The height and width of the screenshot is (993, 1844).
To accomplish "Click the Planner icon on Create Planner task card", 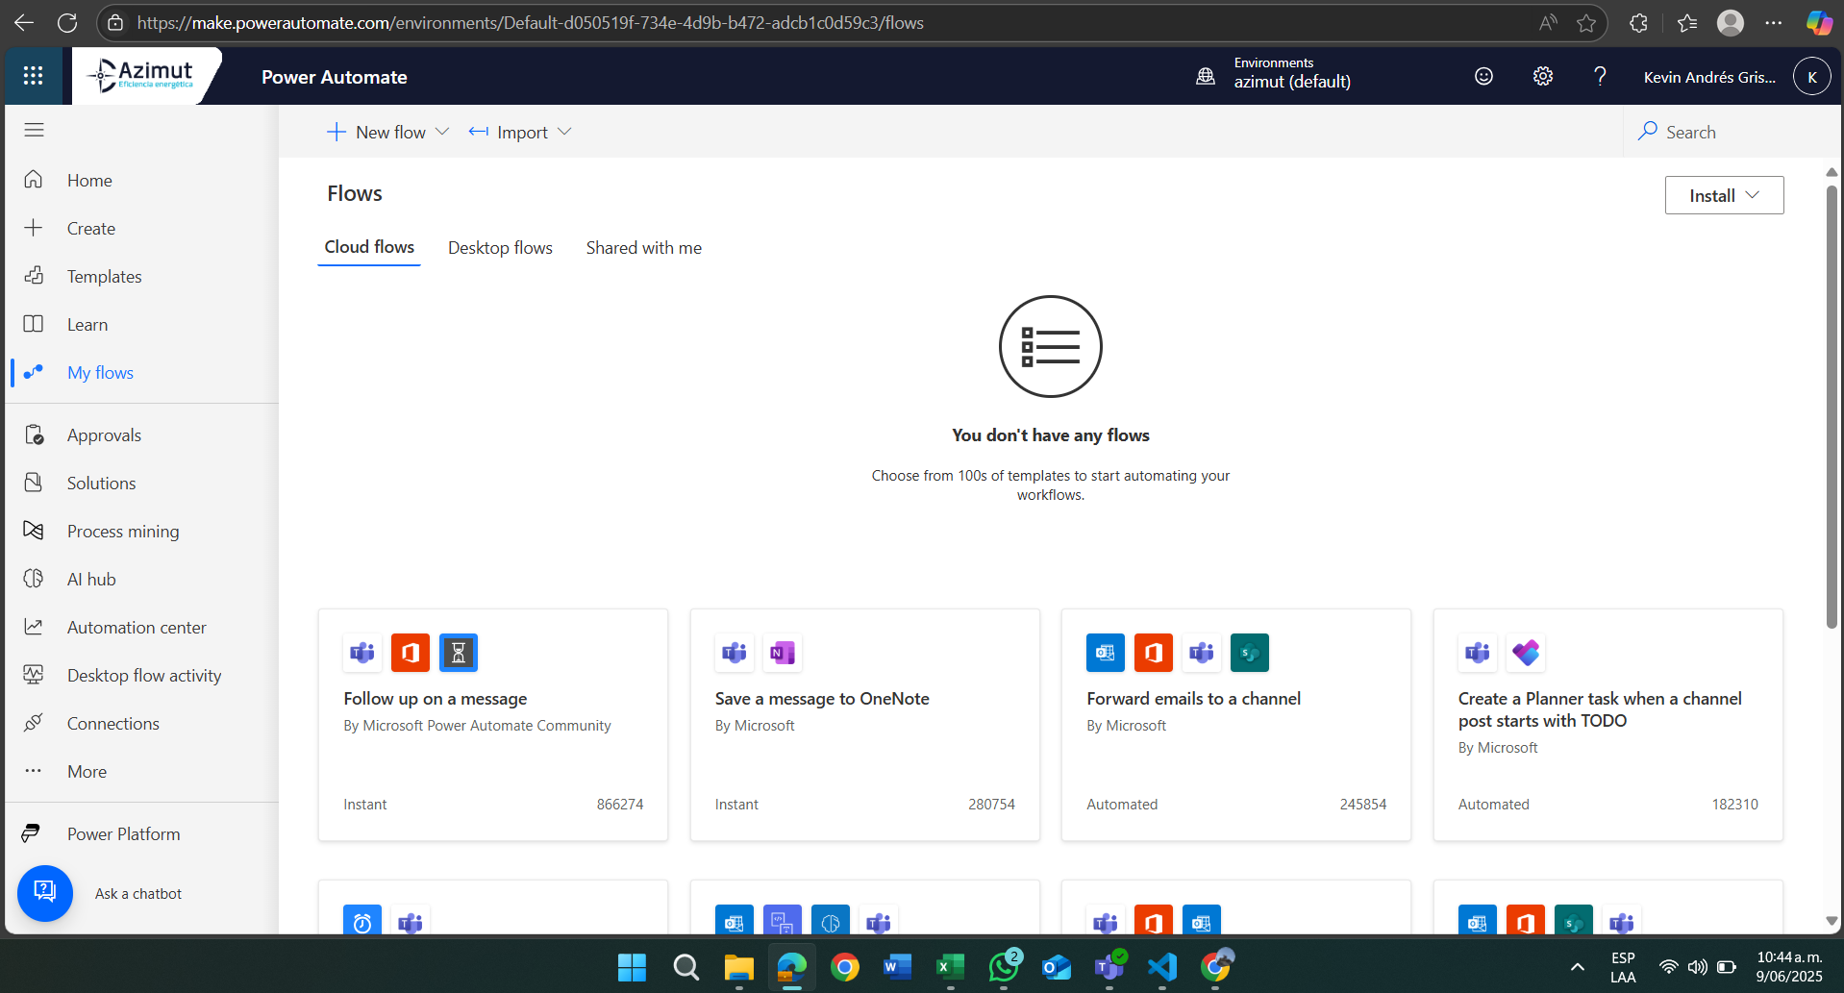I will click(1526, 653).
